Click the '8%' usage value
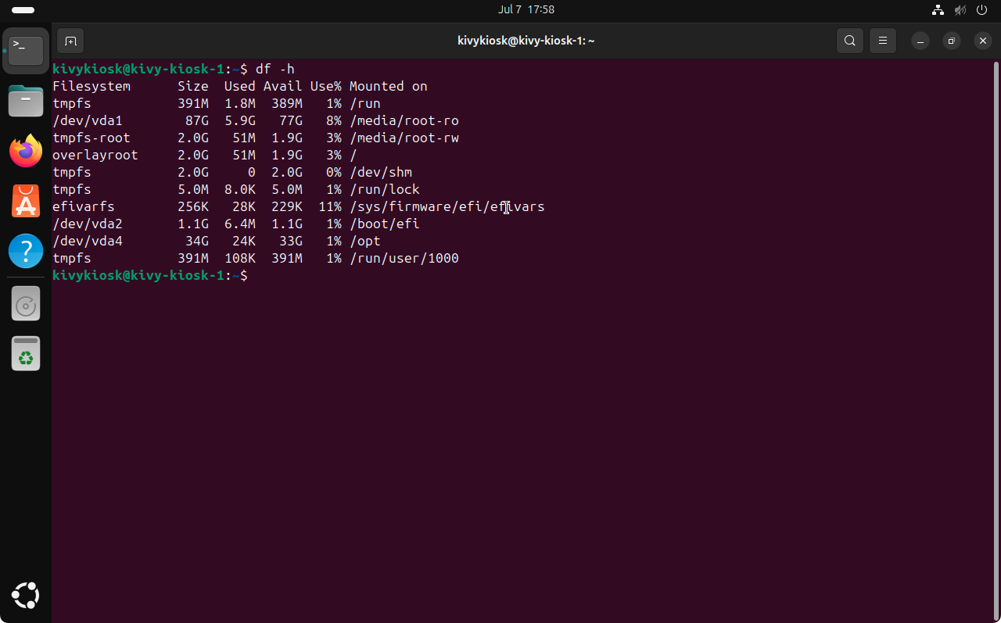 [334, 120]
